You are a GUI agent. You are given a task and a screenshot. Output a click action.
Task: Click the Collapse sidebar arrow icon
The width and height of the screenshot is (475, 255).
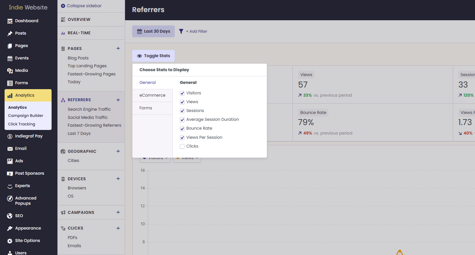point(63,6)
